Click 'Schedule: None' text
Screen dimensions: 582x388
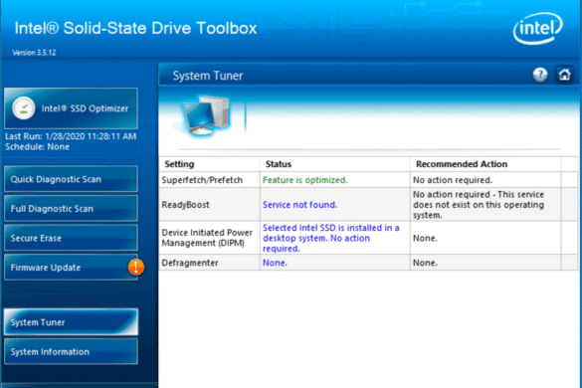[x=37, y=146]
